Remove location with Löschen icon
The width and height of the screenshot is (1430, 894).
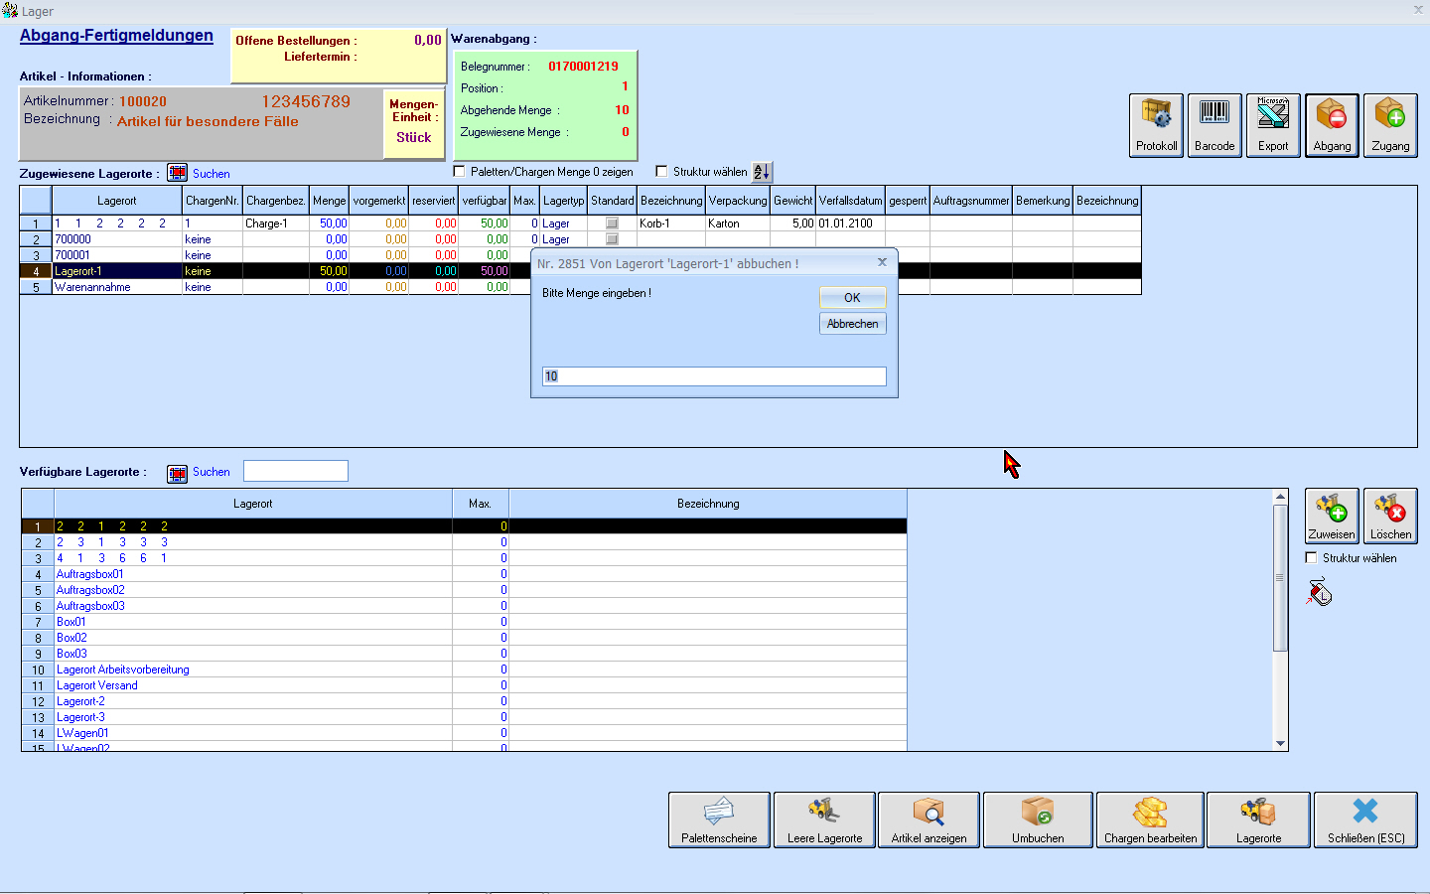[1390, 516]
